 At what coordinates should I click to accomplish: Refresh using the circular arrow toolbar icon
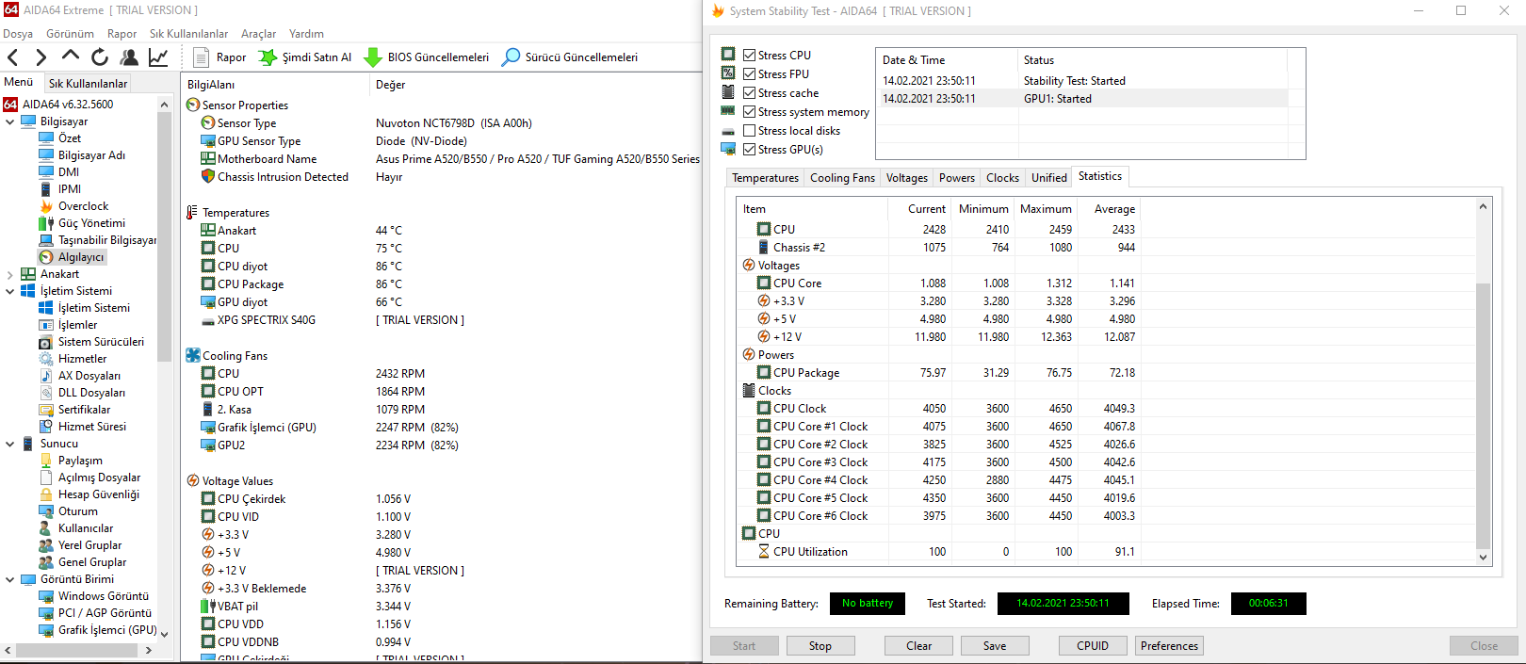pyautogui.click(x=100, y=57)
